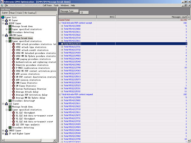This screenshot has height=143, width=191.
Task: Collapse the GMM/SM Layer tree node
Action: coord(3,35)
